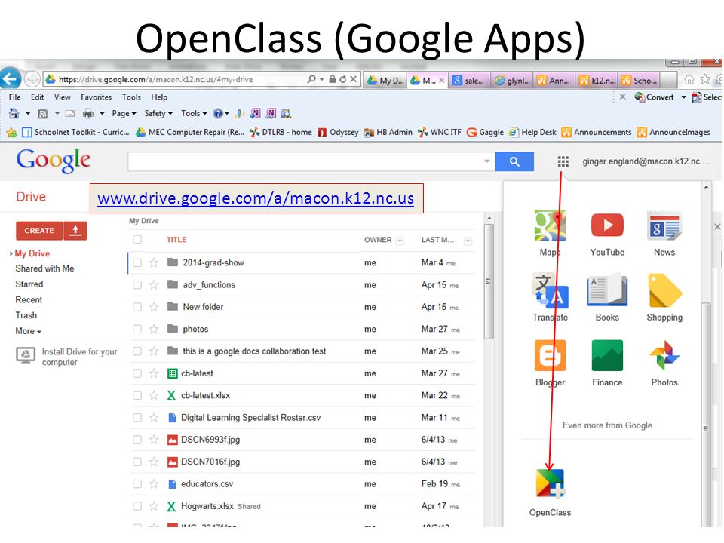This screenshot has height=543, width=724.
Task: Click the browser forward arrow
Action: (32, 79)
